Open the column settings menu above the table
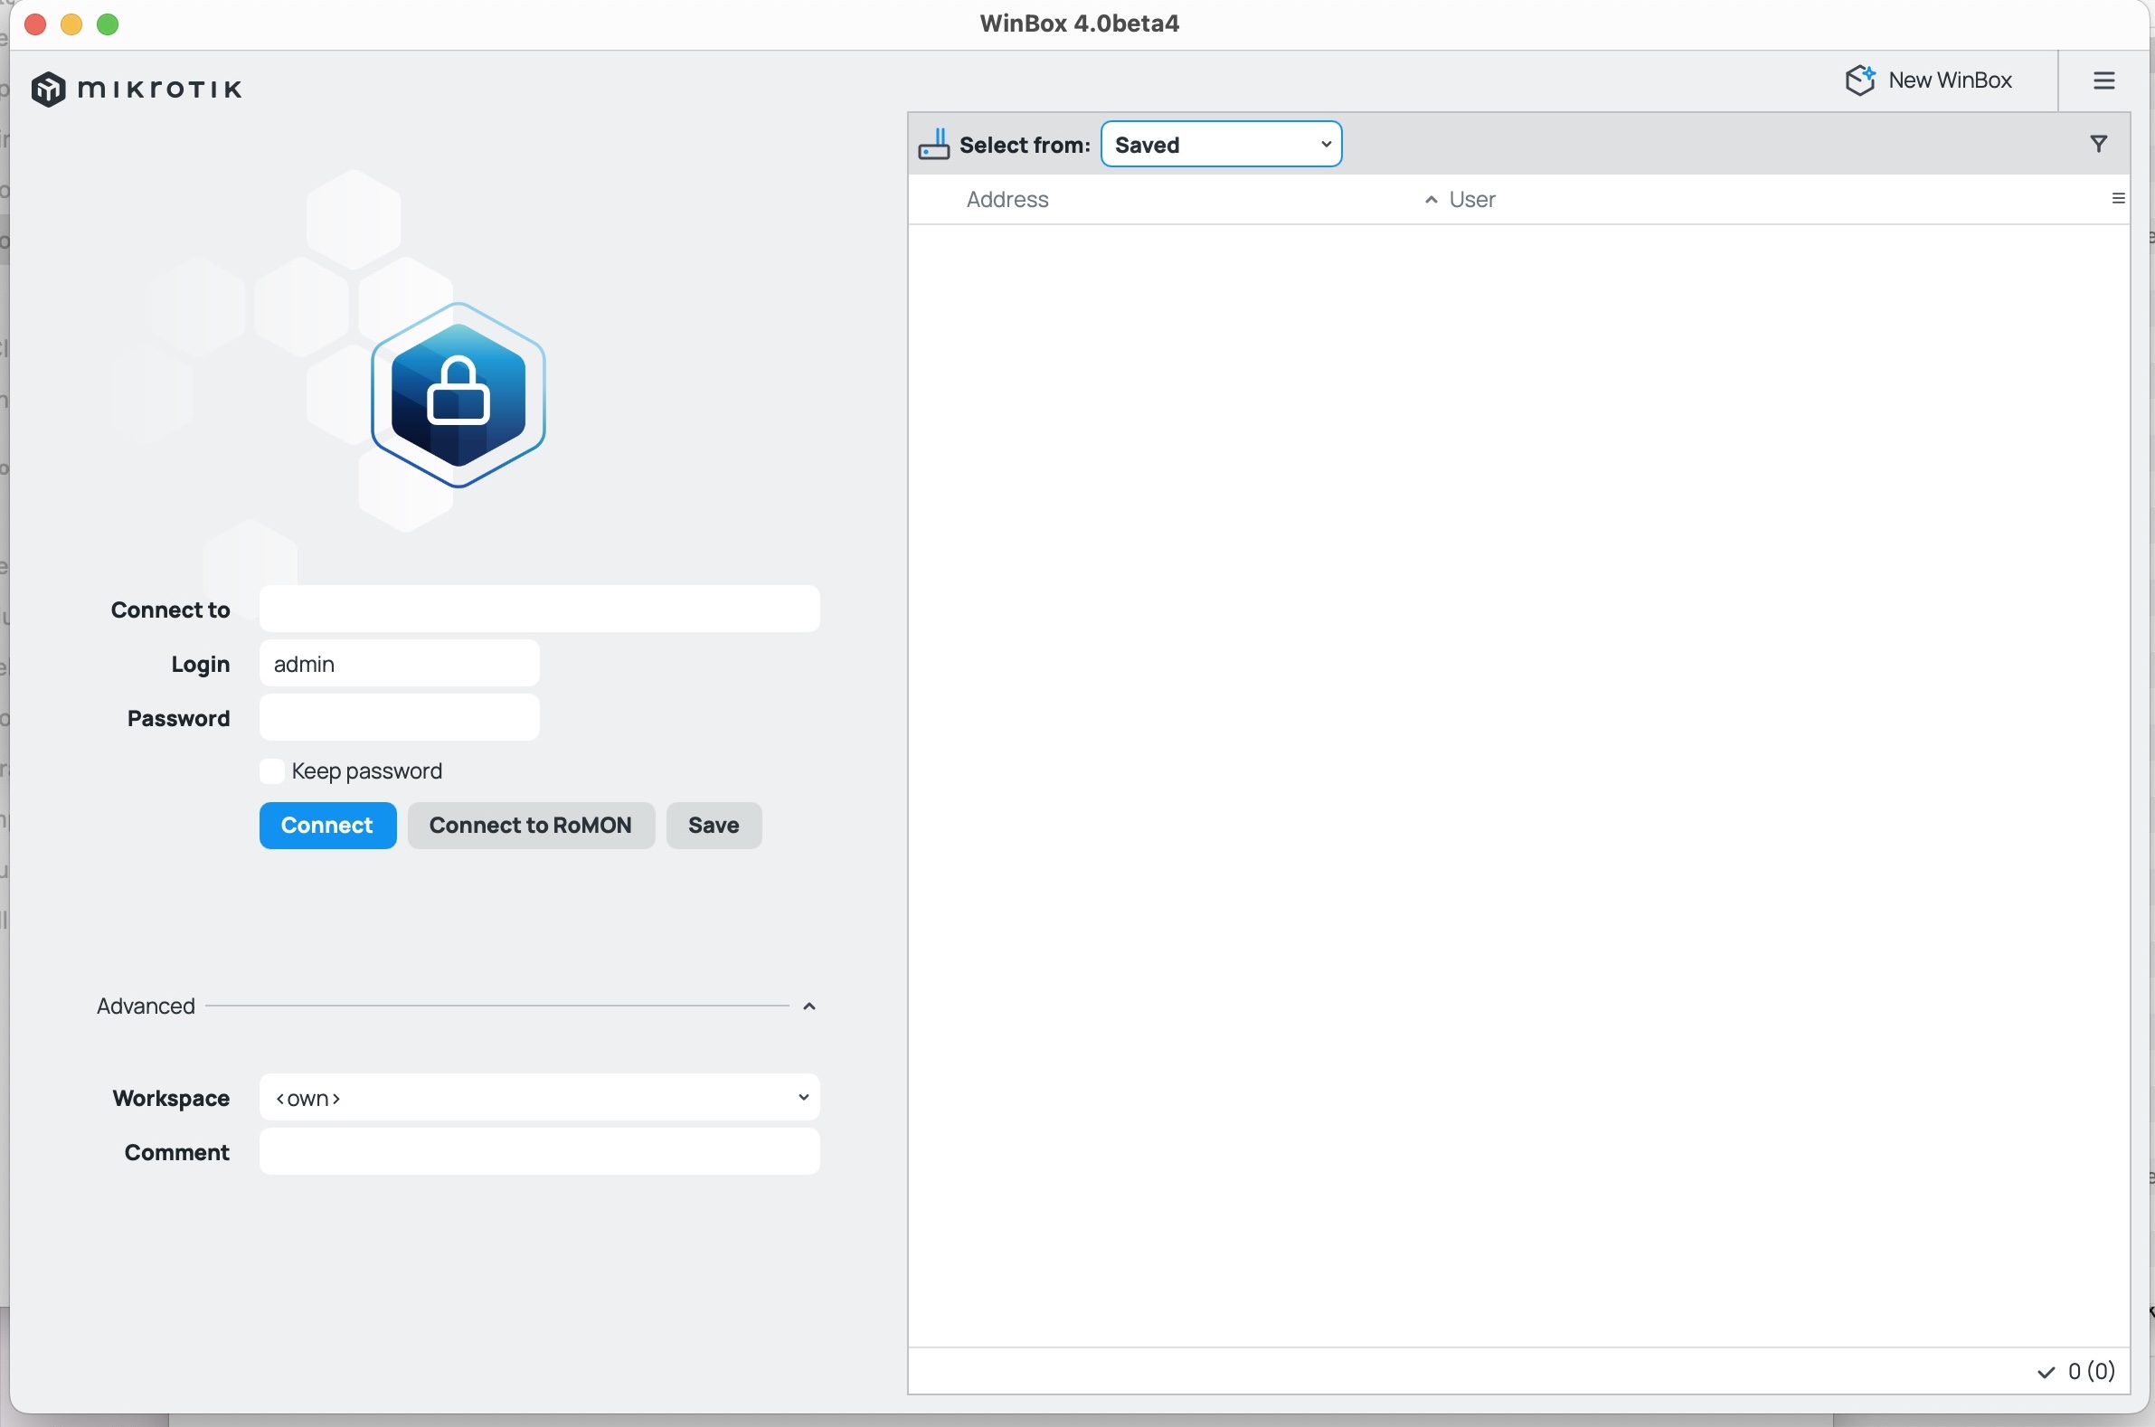The height and width of the screenshot is (1427, 2155). click(2118, 197)
